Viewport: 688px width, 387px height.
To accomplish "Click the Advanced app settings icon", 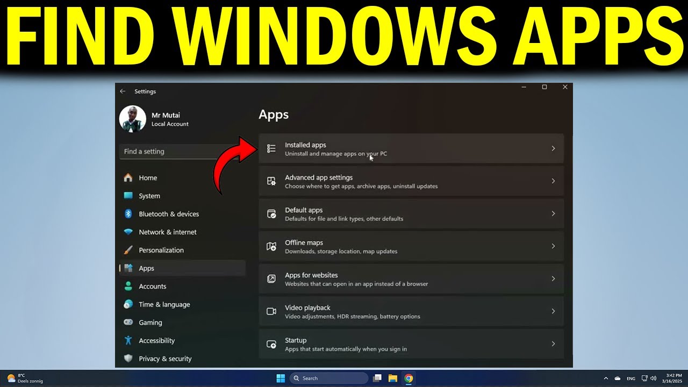I will (x=271, y=181).
